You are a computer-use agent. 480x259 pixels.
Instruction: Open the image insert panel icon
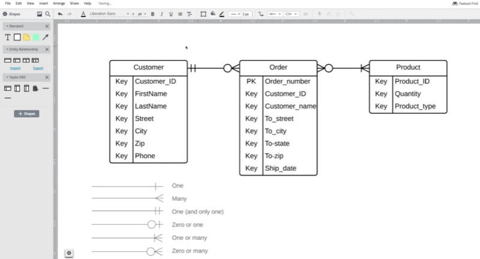40,14
